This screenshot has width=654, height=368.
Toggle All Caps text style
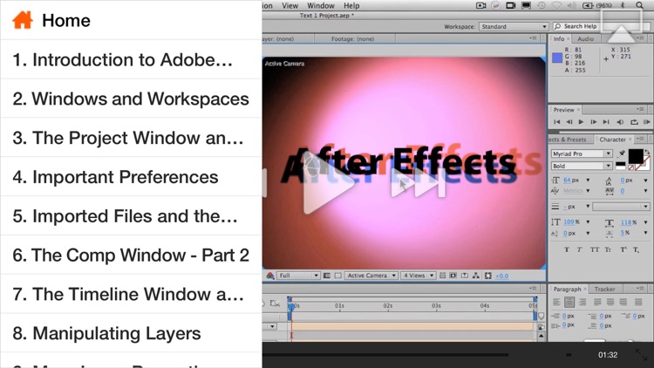coord(595,250)
